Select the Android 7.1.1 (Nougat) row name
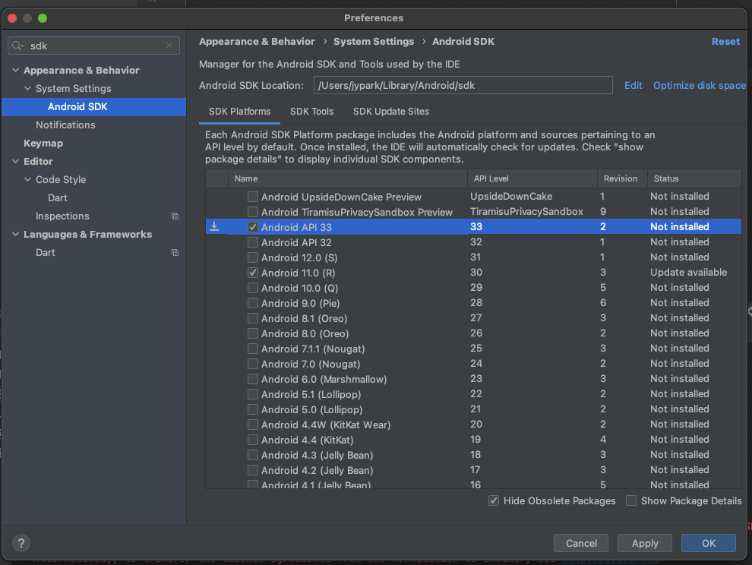The width and height of the screenshot is (752, 565). pyautogui.click(x=313, y=349)
